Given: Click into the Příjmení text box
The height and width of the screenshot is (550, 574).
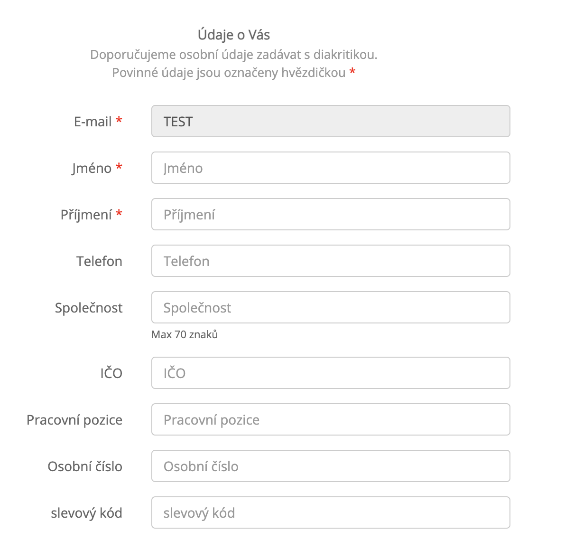Looking at the screenshot, I should 331,214.
